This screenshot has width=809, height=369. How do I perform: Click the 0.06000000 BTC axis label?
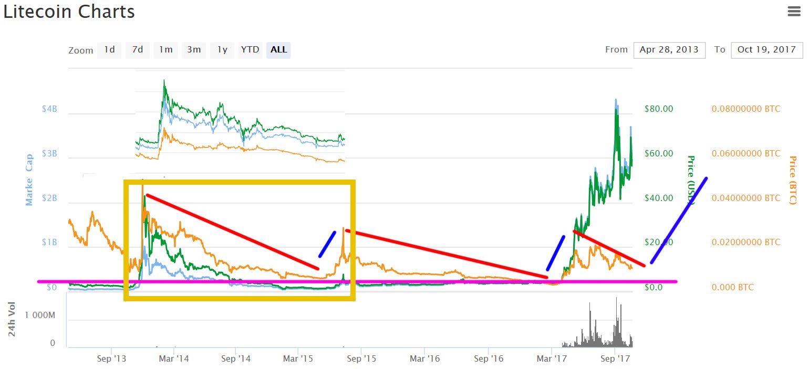[x=746, y=154]
